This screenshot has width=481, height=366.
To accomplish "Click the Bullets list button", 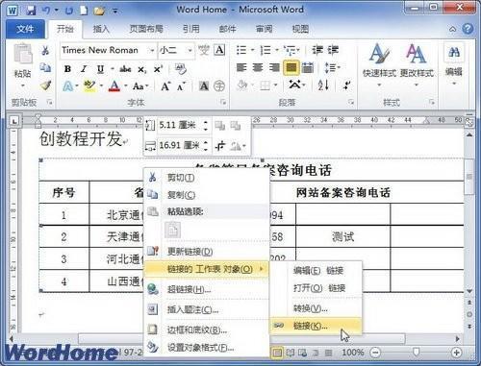I will [x=241, y=50].
